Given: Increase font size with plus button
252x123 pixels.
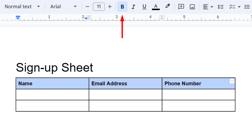Looking at the screenshot, I should 110,7.
